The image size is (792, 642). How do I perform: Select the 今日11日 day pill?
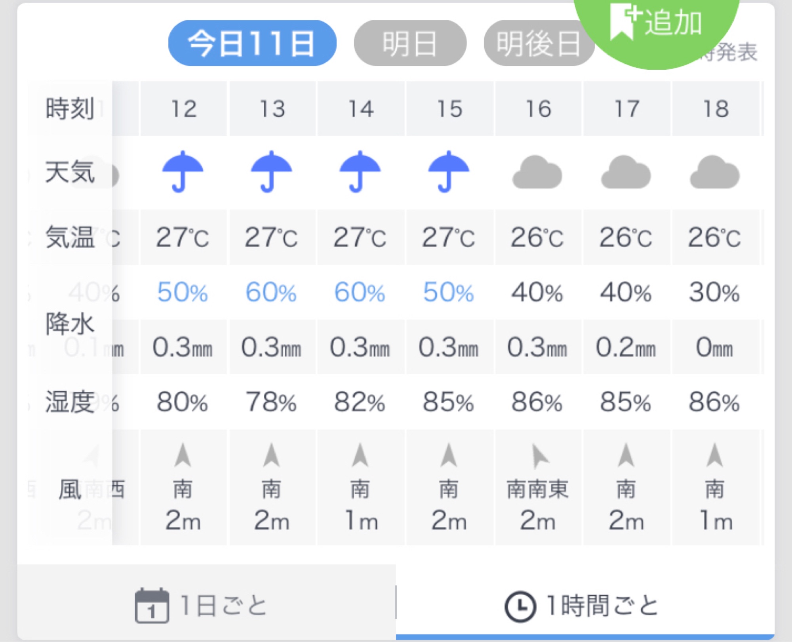[x=252, y=43]
